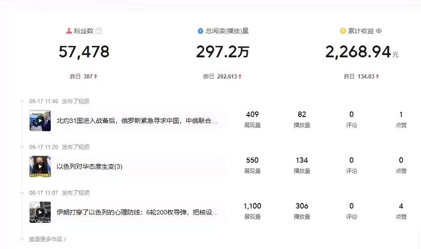Click the 1,100 展现量 value
The image size is (421, 249).
(x=252, y=206)
